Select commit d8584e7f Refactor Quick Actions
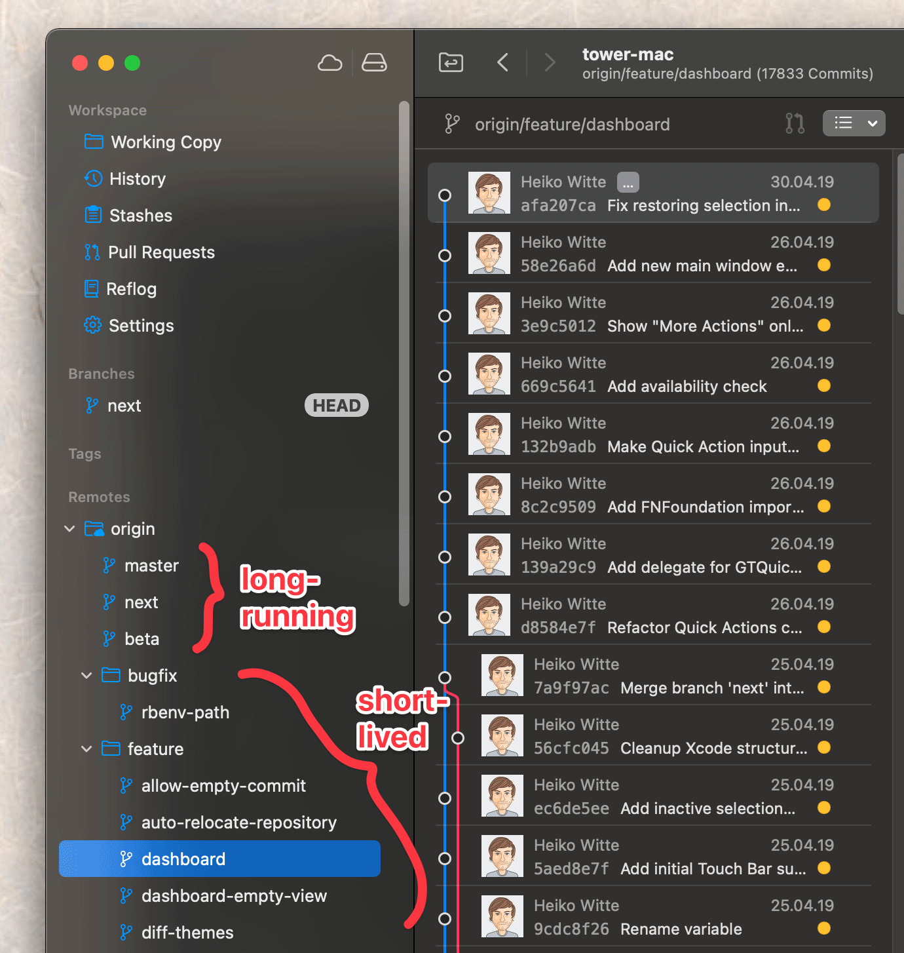 coord(653,615)
